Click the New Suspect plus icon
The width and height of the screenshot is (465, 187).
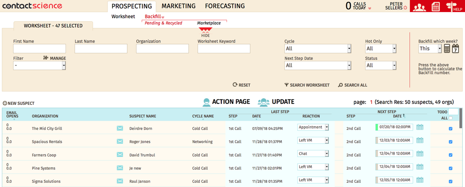click(5, 103)
